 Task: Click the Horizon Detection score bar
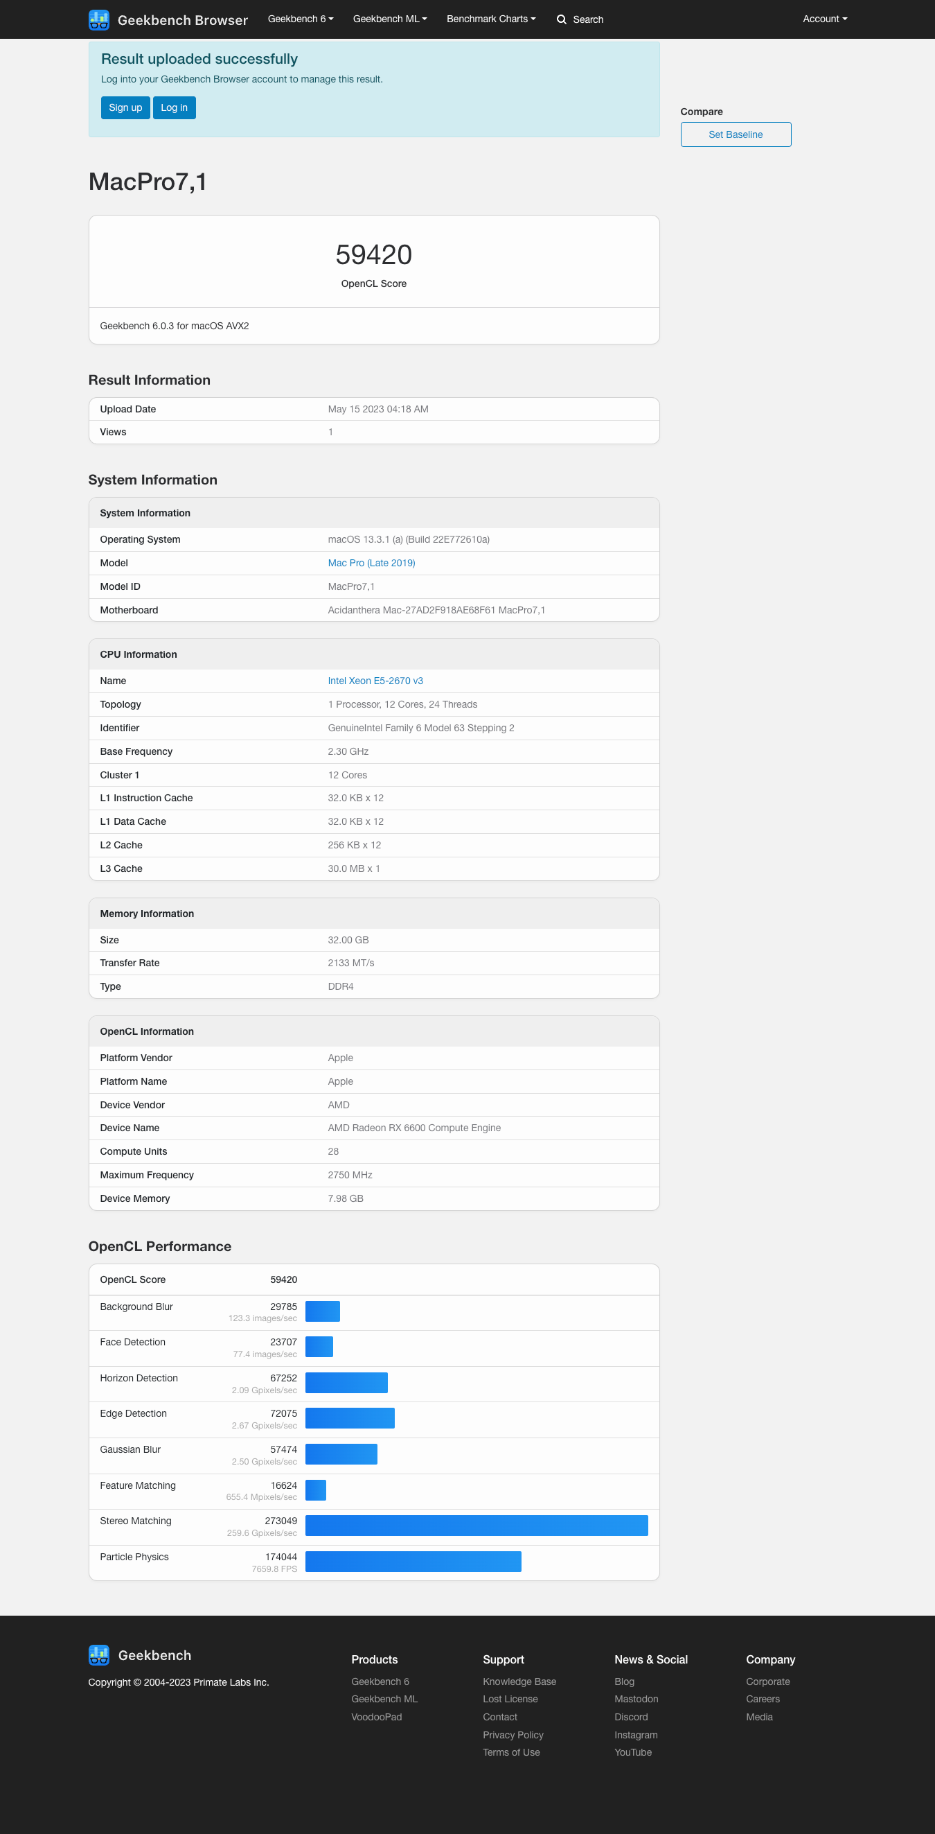coord(346,1383)
